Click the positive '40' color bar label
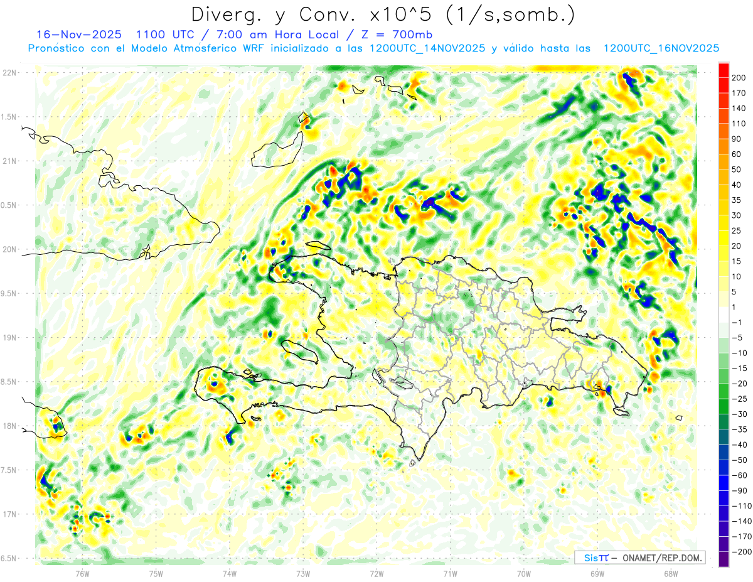Screen dimensions: 753x582 click(x=737, y=185)
